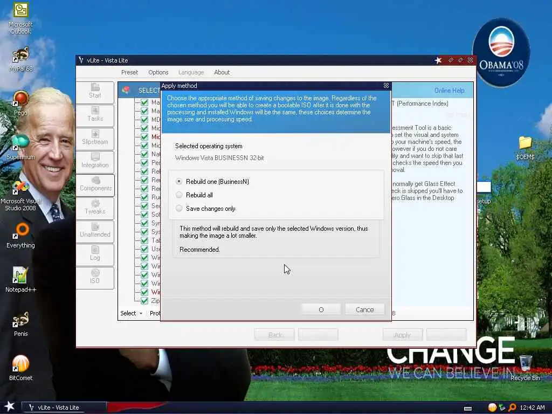
Task: Uncheck the Use component checkbox
Action: [144, 249]
